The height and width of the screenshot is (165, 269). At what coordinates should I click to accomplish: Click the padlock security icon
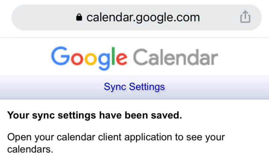(x=79, y=17)
